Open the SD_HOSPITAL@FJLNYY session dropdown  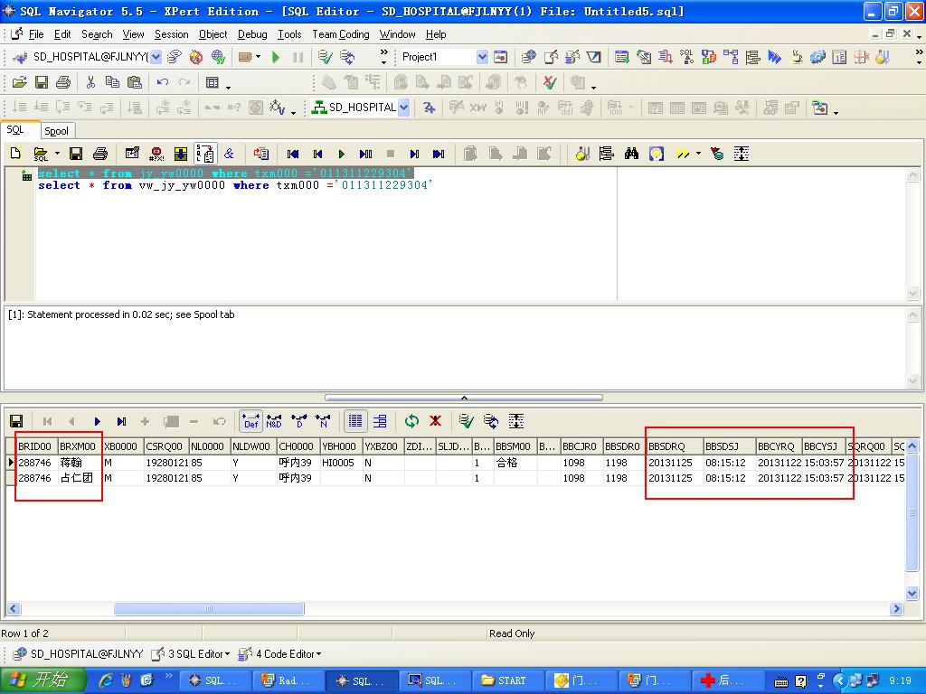click(156, 57)
